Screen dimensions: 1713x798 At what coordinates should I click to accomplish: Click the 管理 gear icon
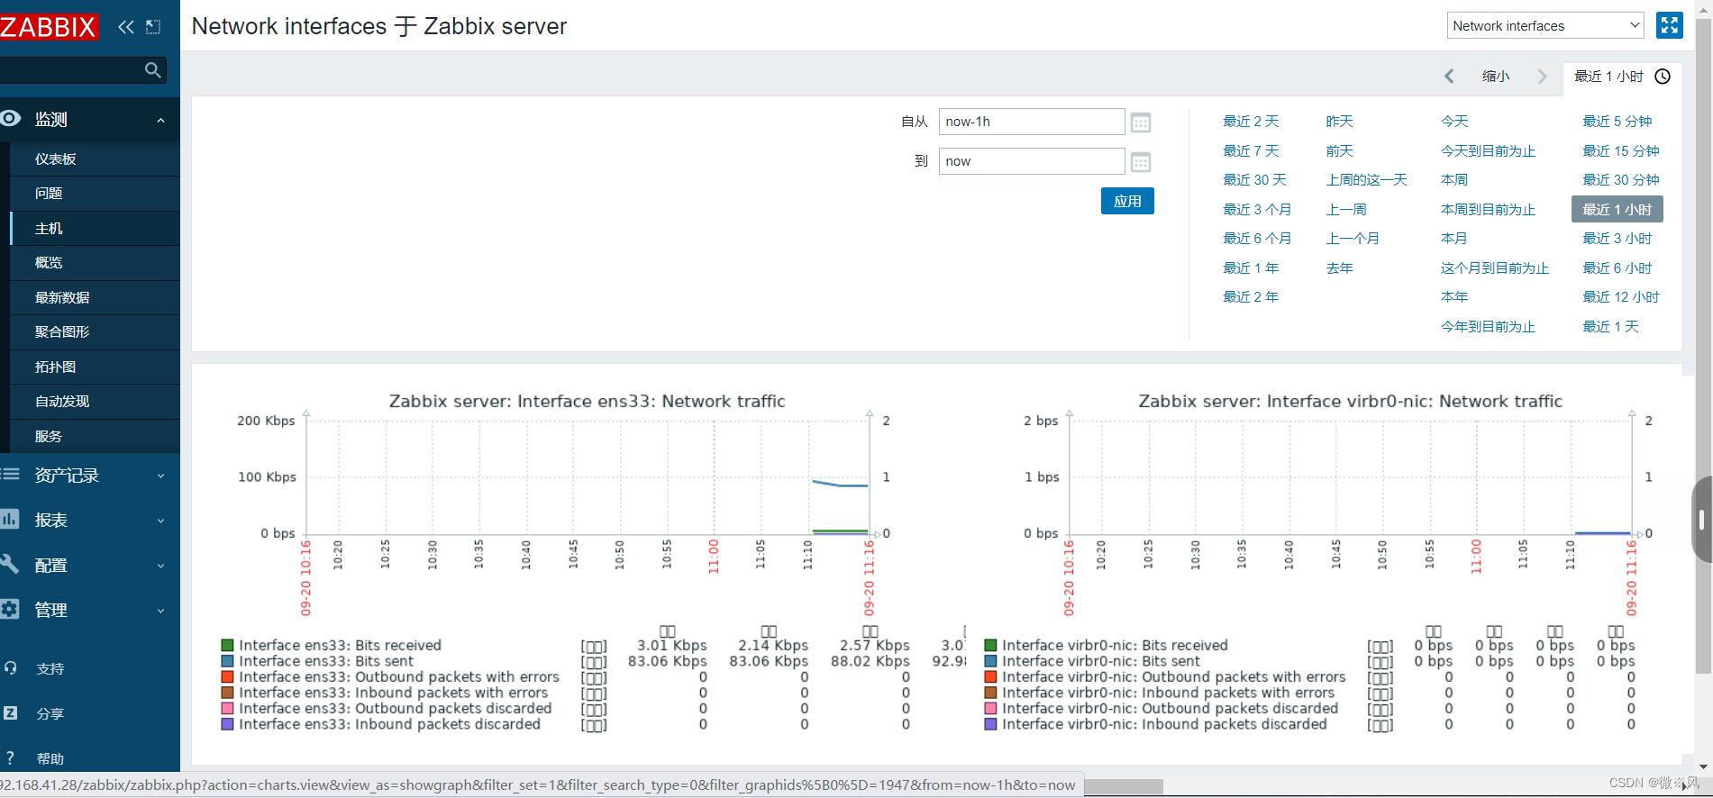click(10, 609)
